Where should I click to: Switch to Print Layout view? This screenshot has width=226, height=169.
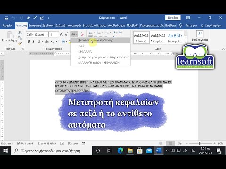pyautogui.click(x=170, y=143)
